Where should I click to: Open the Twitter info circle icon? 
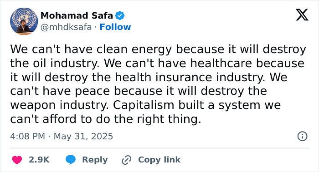[302, 136]
